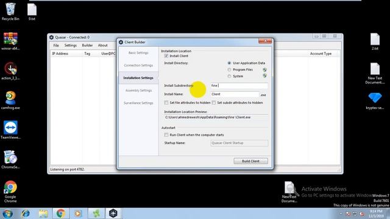Select User Application Data radio option
Viewport: 390px width, 219px height.
[229, 63]
